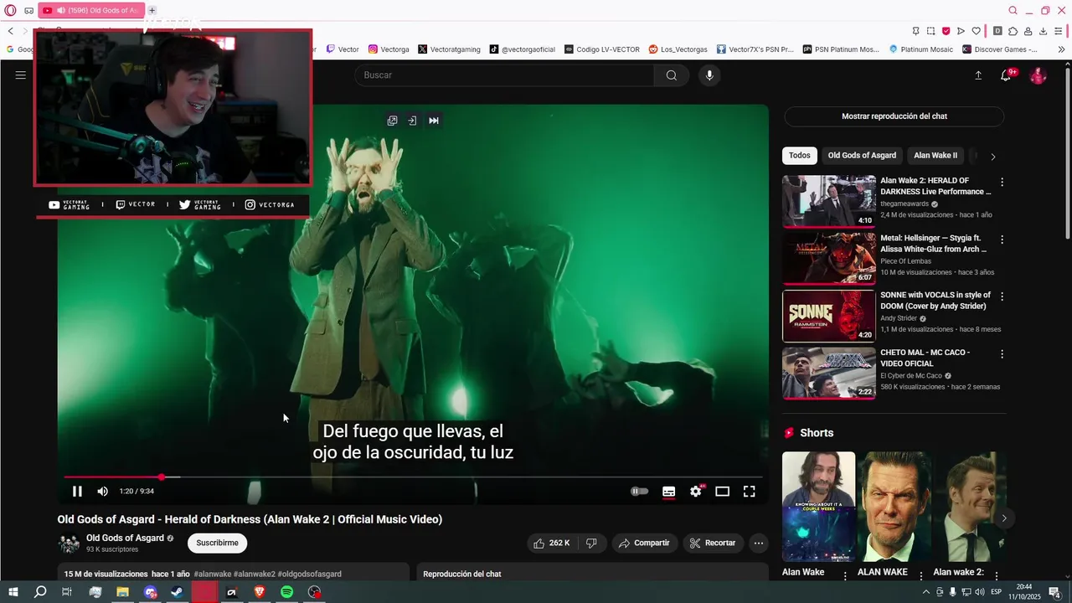Image resolution: width=1072 pixels, height=603 pixels.
Task: Open the extensions puzzle icon
Action: (1013, 31)
